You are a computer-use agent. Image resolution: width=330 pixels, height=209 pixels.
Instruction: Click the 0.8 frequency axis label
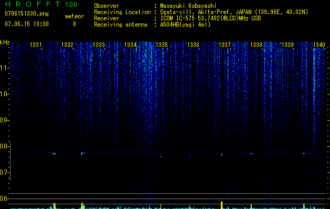[x=4, y=146]
